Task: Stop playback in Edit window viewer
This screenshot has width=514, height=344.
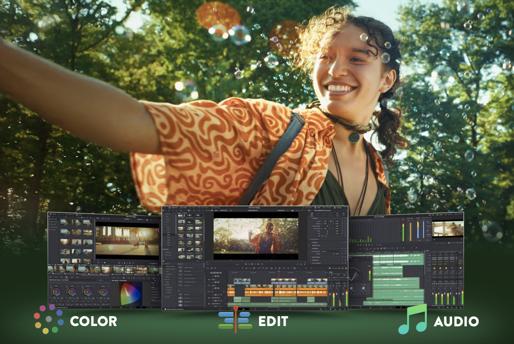Action: point(252,264)
